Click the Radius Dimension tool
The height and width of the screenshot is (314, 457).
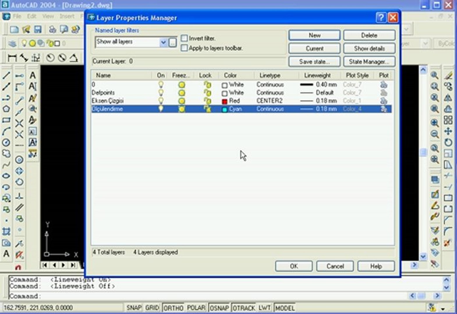pos(50,58)
